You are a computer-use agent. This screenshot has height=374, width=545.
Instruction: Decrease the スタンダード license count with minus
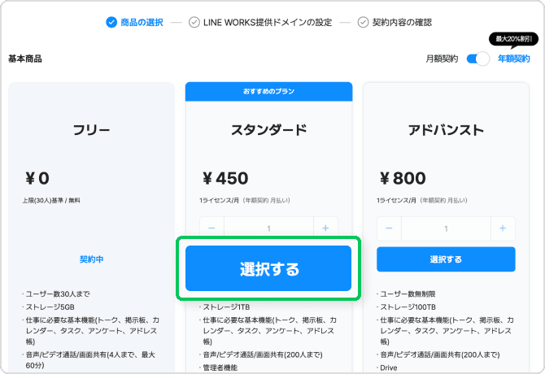coord(211,228)
